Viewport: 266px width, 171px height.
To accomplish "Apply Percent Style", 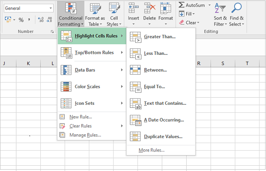I will 21,20.
